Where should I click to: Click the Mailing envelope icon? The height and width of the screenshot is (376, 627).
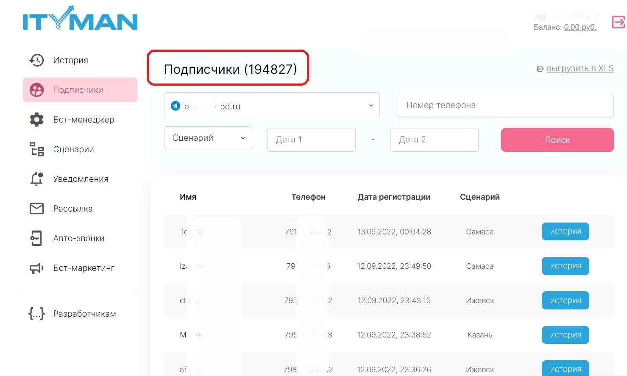point(36,209)
